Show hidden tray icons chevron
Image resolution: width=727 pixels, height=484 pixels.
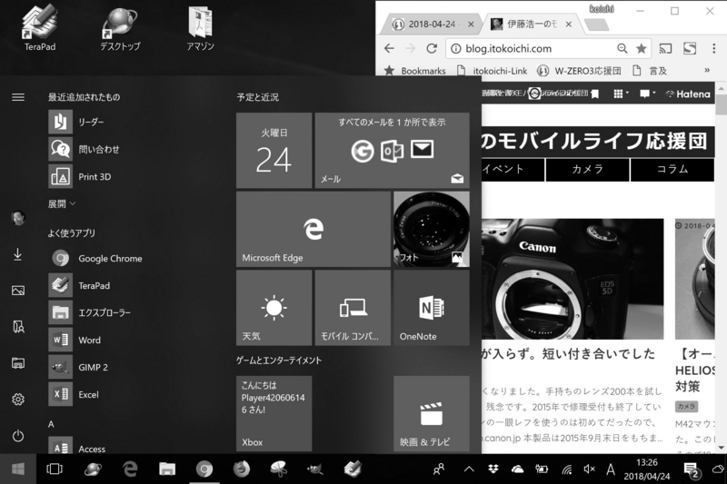tap(469, 469)
